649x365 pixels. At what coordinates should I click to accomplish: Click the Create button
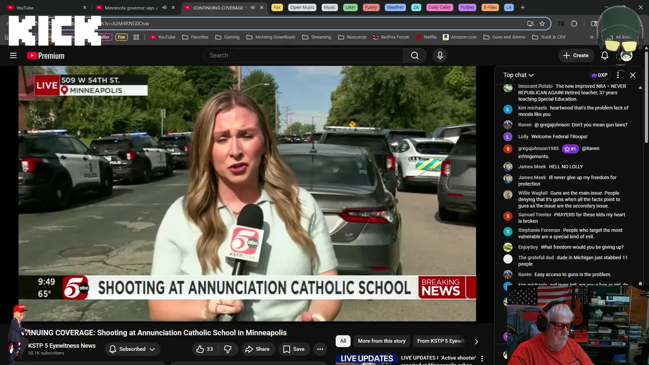[575, 55]
